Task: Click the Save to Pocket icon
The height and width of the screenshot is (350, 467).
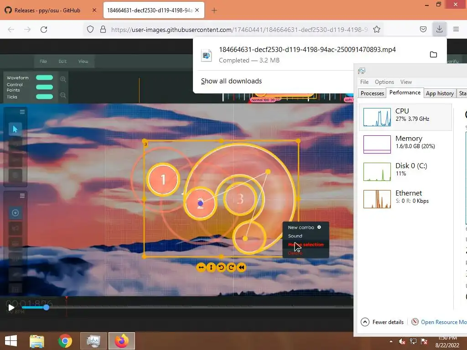Action: coord(423,29)
